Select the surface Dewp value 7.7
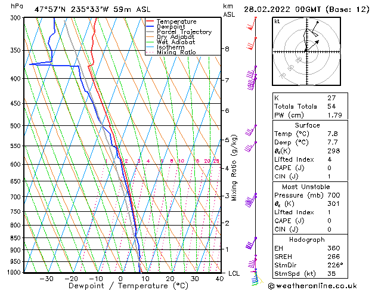The height and width of the screenshot is (290, 375). coord(333,143)
